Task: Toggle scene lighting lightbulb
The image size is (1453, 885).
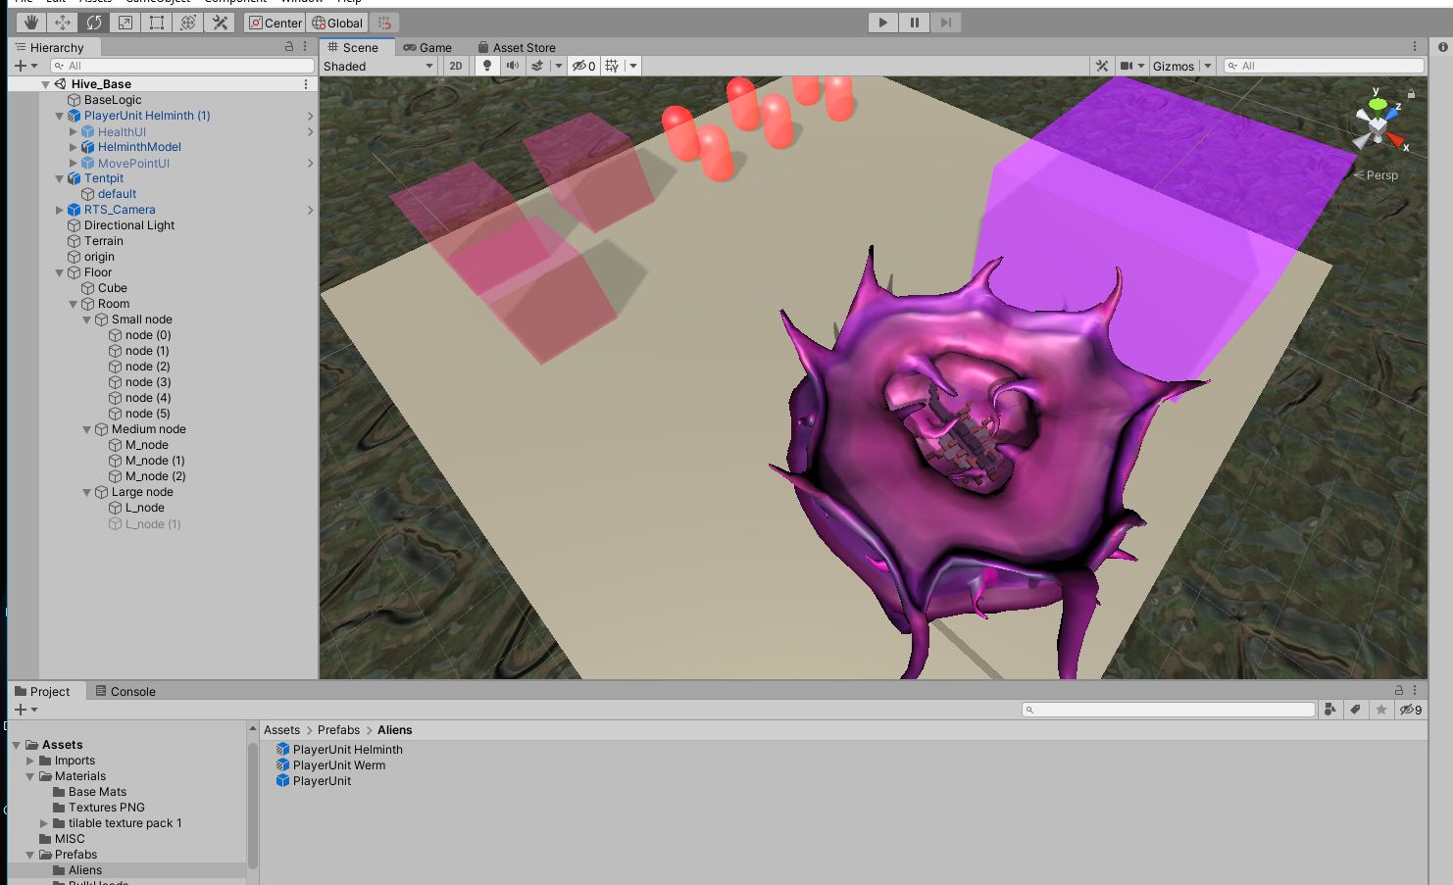Action: tap(487, 66)
